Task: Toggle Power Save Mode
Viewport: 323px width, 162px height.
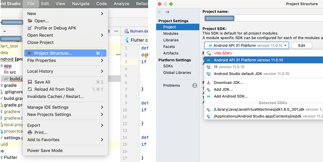Action: coord(65,151)
